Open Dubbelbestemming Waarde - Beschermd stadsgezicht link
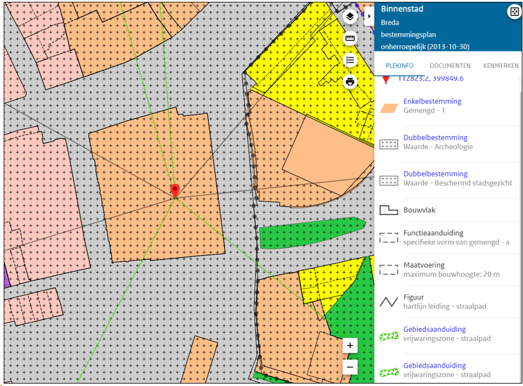Image resolution: width=523 pixels, height=386 pixels. 435,174
